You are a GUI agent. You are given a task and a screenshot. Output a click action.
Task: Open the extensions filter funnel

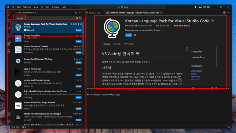(x=80, y=18)
